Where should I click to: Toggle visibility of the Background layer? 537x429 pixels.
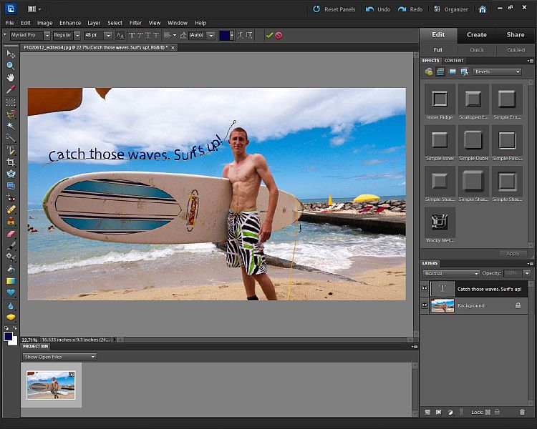pyautogui.click(x=425, y=305)
